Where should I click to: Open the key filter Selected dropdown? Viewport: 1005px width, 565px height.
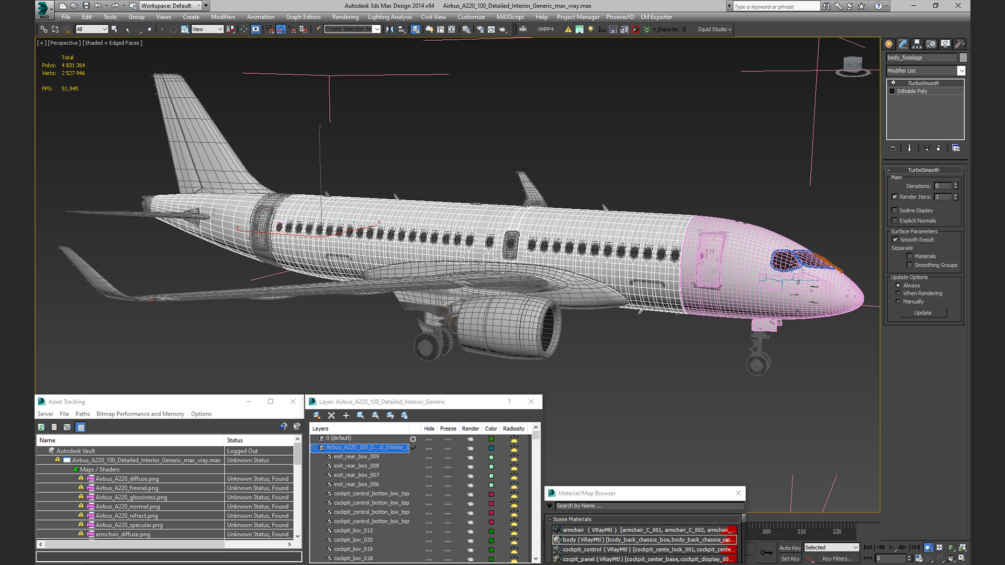click(x=831, y=548)
